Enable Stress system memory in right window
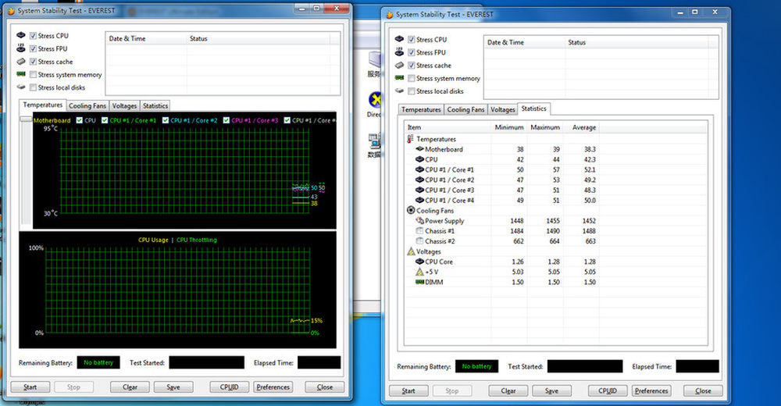The width and height of the screenshot is (781, 406). (412, 79)
